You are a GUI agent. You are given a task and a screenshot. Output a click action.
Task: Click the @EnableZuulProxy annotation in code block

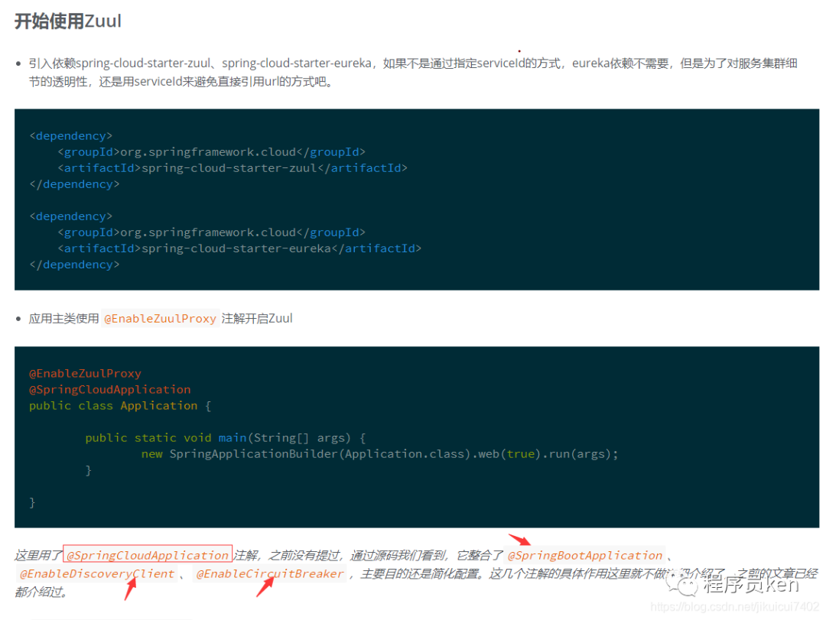coord(86,374)
